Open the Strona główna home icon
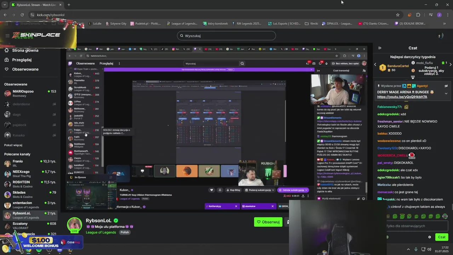Image resolution: width=453 pixels, height=255 pixels. click(x=6, y=50)
